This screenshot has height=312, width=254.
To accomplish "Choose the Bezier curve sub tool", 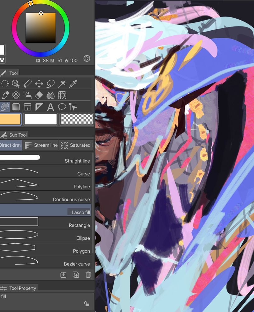I will click(x=45, y=261).
